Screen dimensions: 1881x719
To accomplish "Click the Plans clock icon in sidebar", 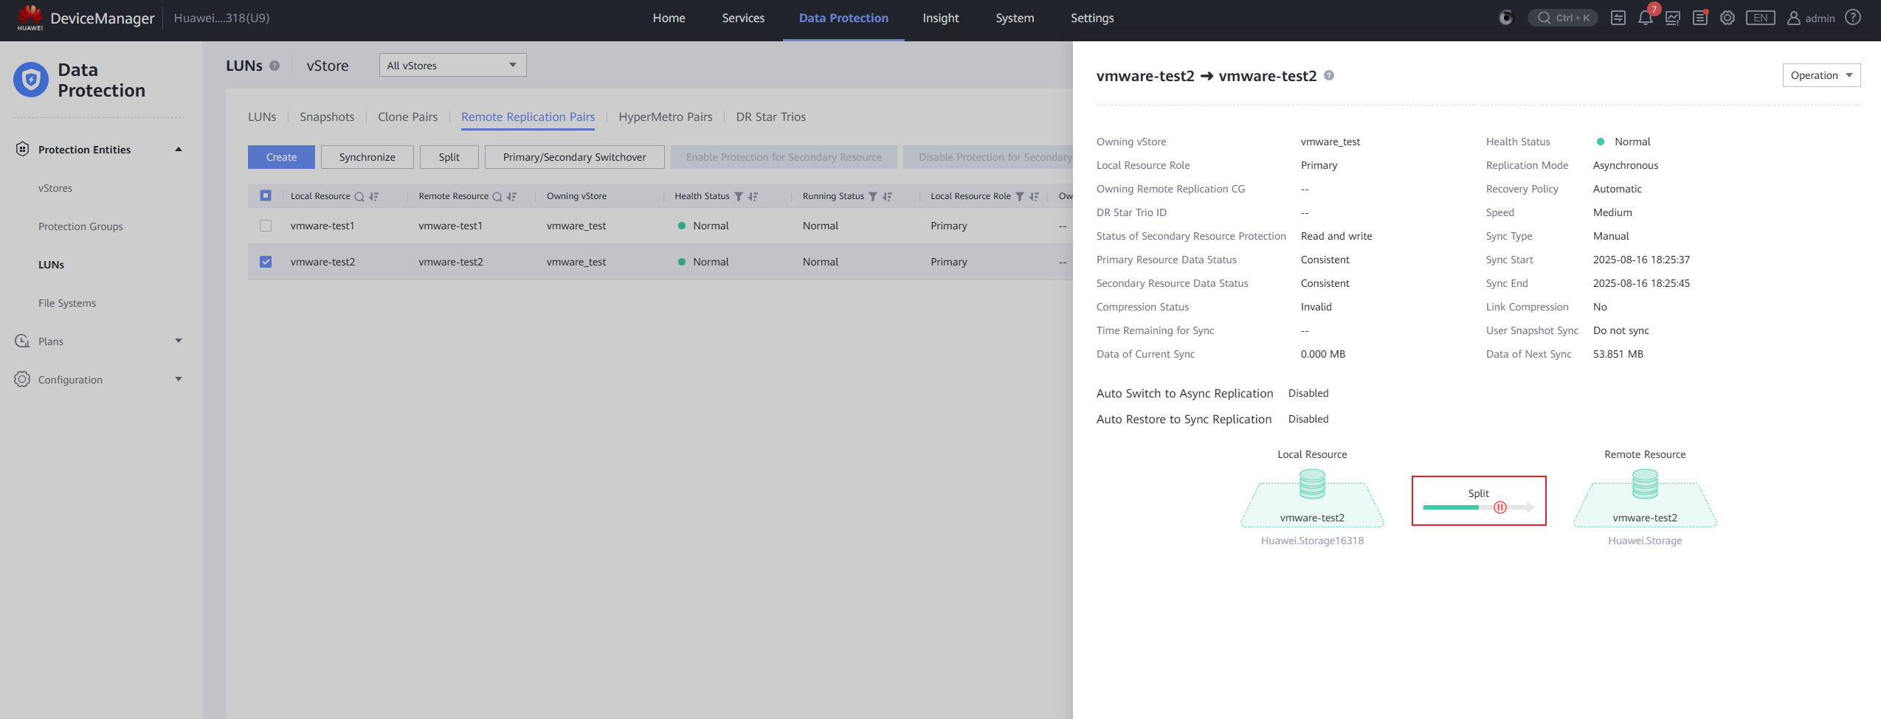I will (x=22, y=341).
